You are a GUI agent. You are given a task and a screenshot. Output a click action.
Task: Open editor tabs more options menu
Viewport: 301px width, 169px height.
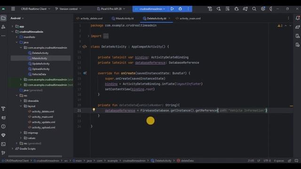288,18
